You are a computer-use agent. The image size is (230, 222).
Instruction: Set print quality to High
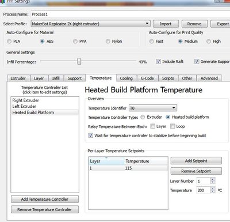pos(209,42)
